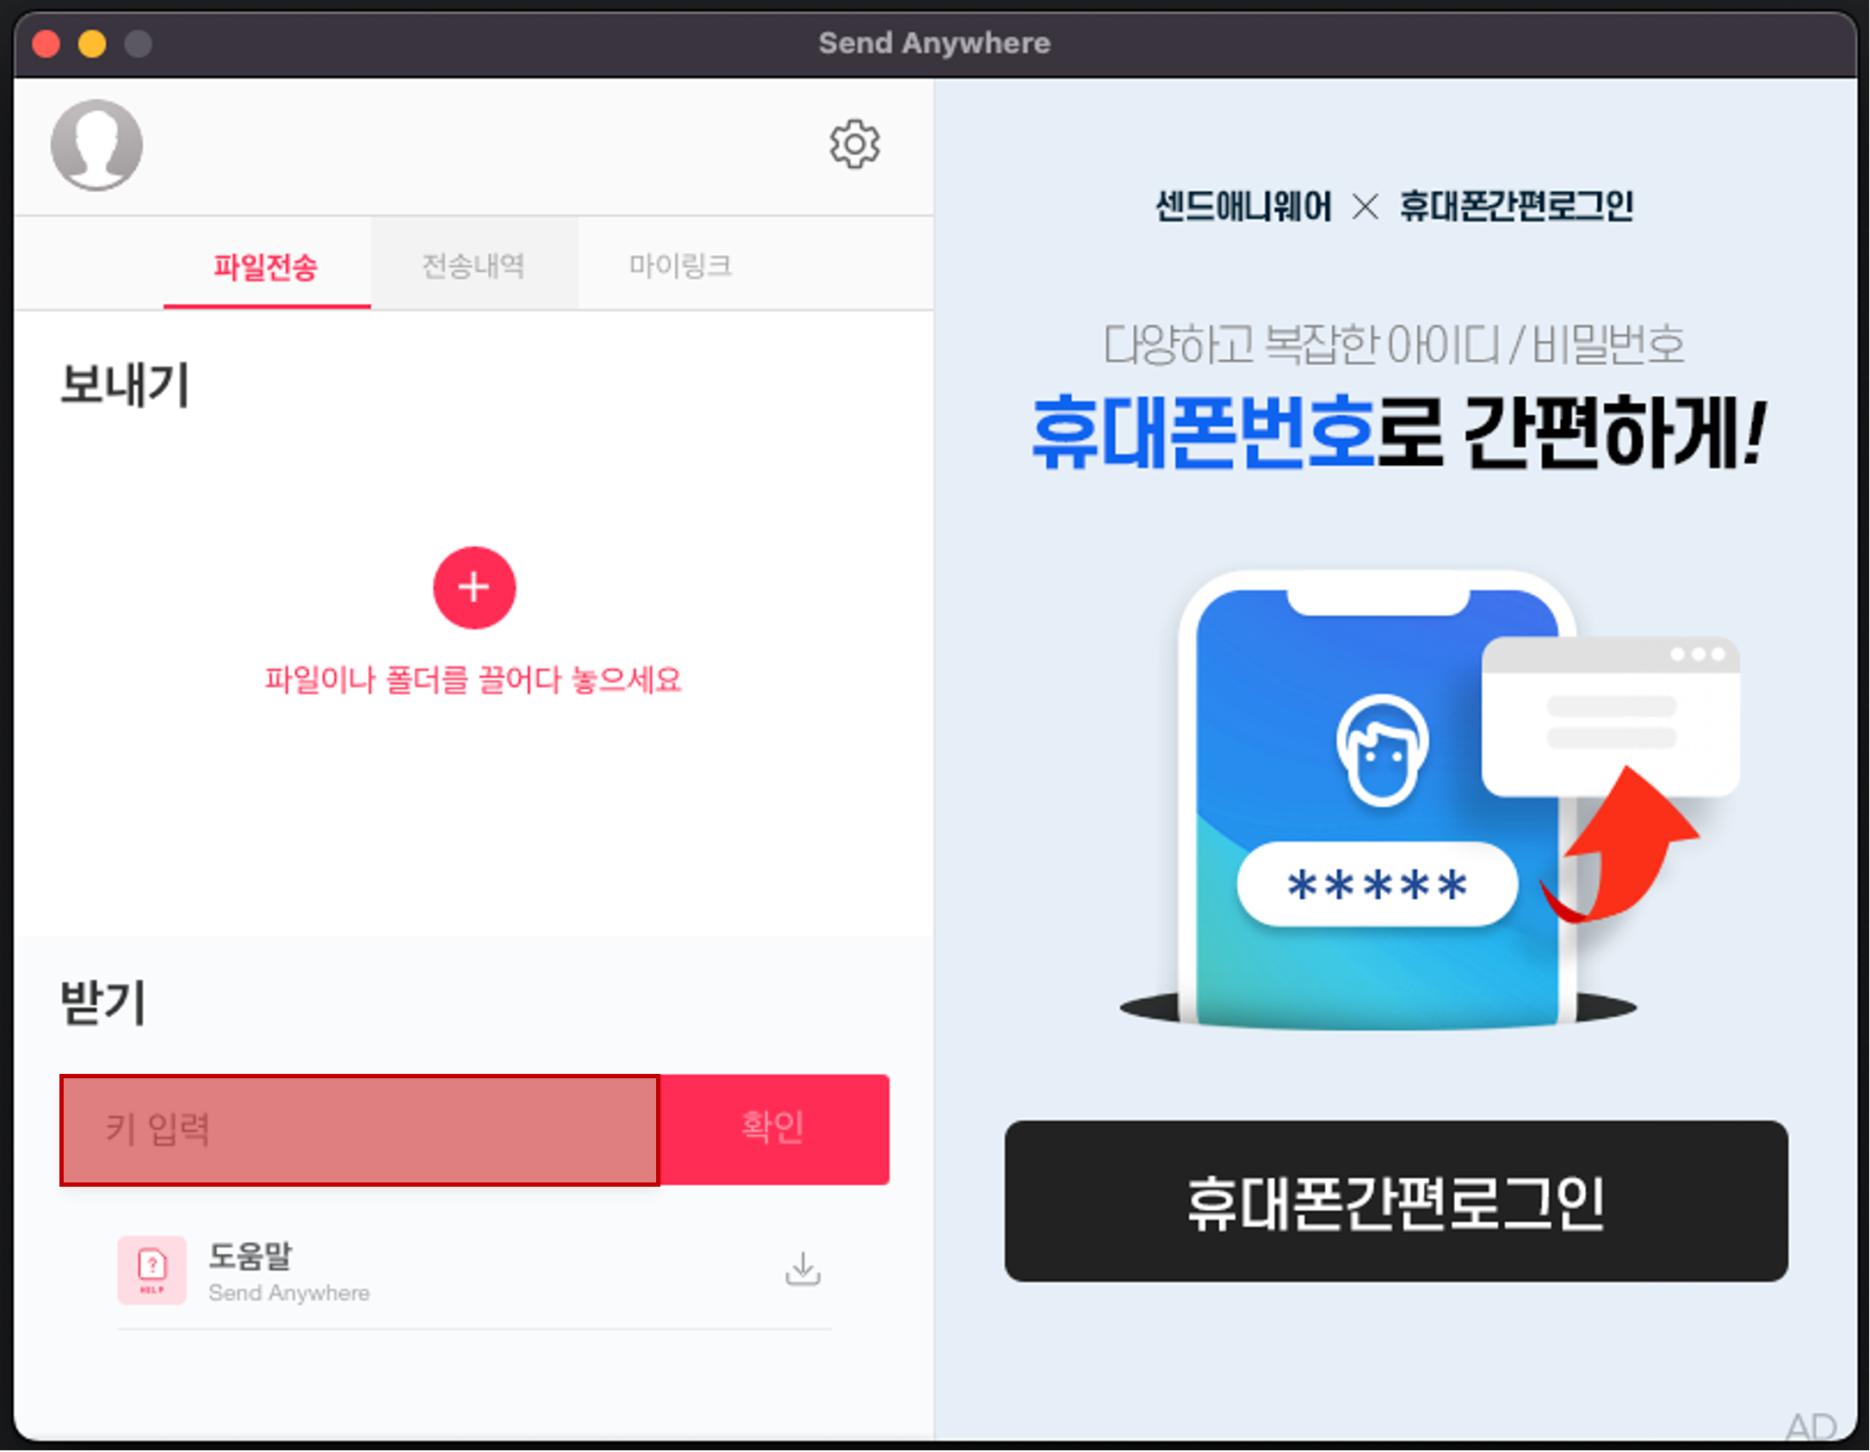
Task: Select the 도움말 help file icon
Action: 152,1269
